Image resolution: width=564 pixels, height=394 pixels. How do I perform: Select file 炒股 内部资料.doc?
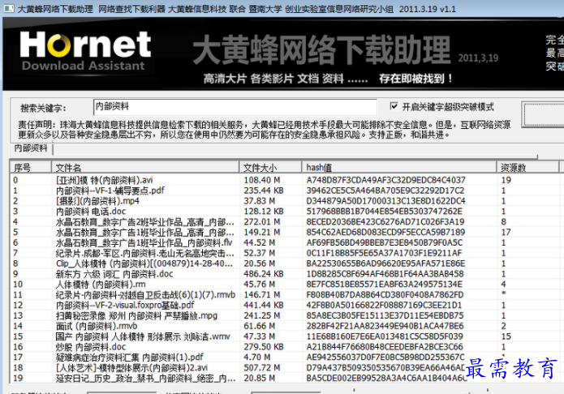click(91, 346)
